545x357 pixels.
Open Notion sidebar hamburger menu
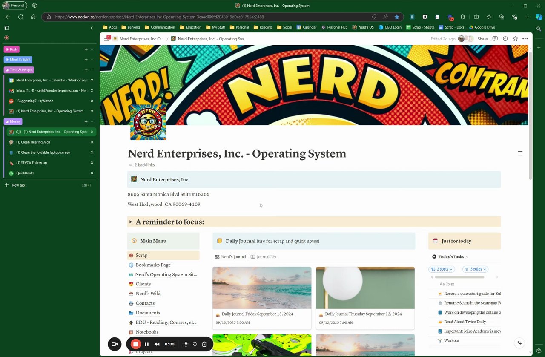point(106,39)
